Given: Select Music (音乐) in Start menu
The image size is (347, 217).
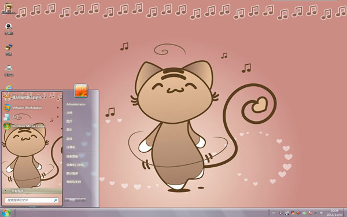Looking at the screenshot, I should coord(69,130).
